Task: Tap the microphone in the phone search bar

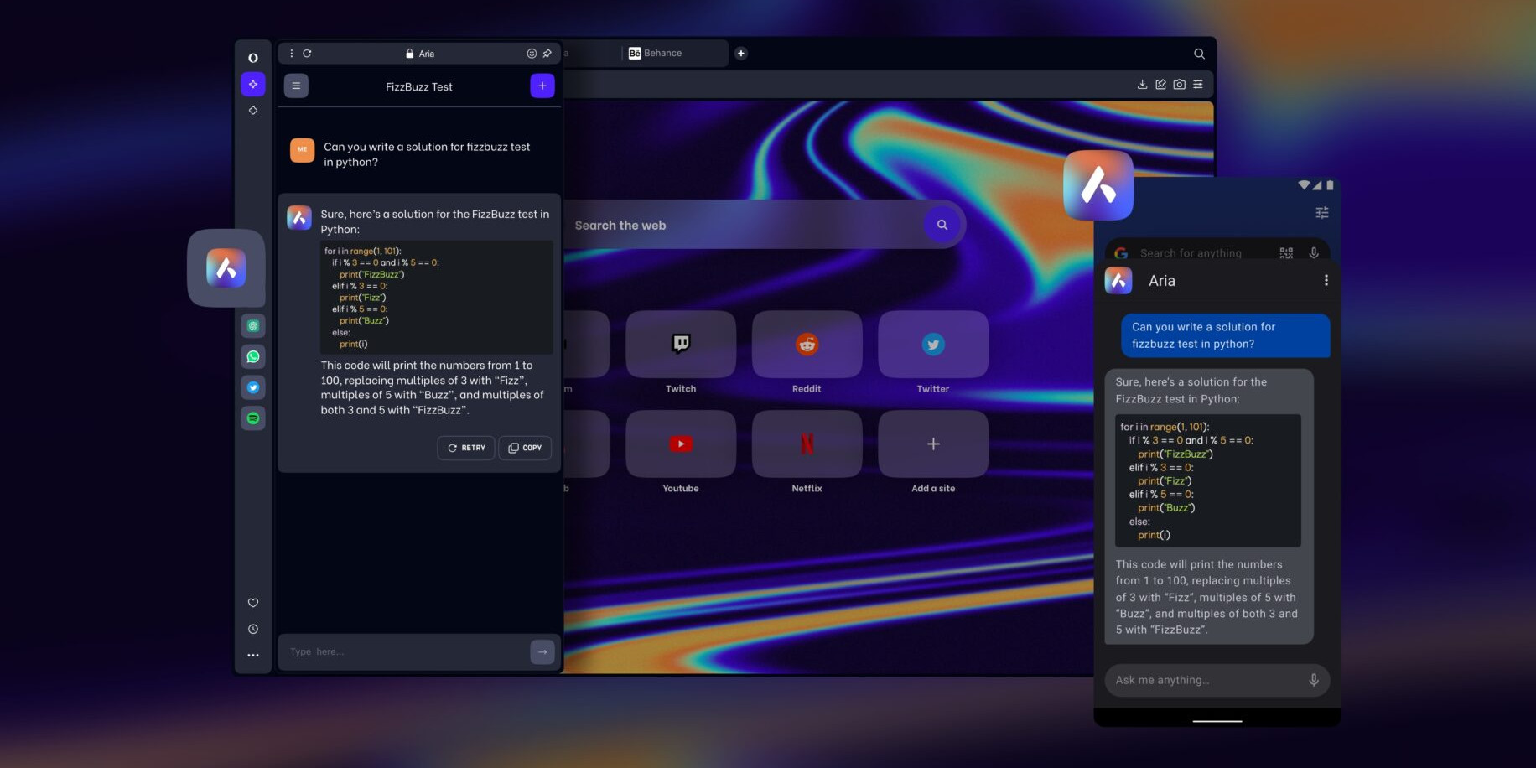Action: [1313, 252]
